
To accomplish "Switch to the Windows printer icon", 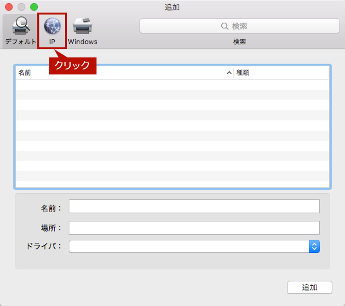I will point(83,26).
